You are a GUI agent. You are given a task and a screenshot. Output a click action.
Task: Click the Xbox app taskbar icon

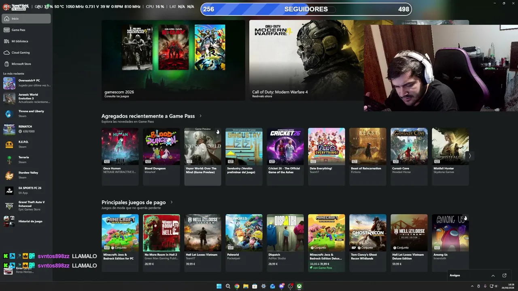click(299, 286)
